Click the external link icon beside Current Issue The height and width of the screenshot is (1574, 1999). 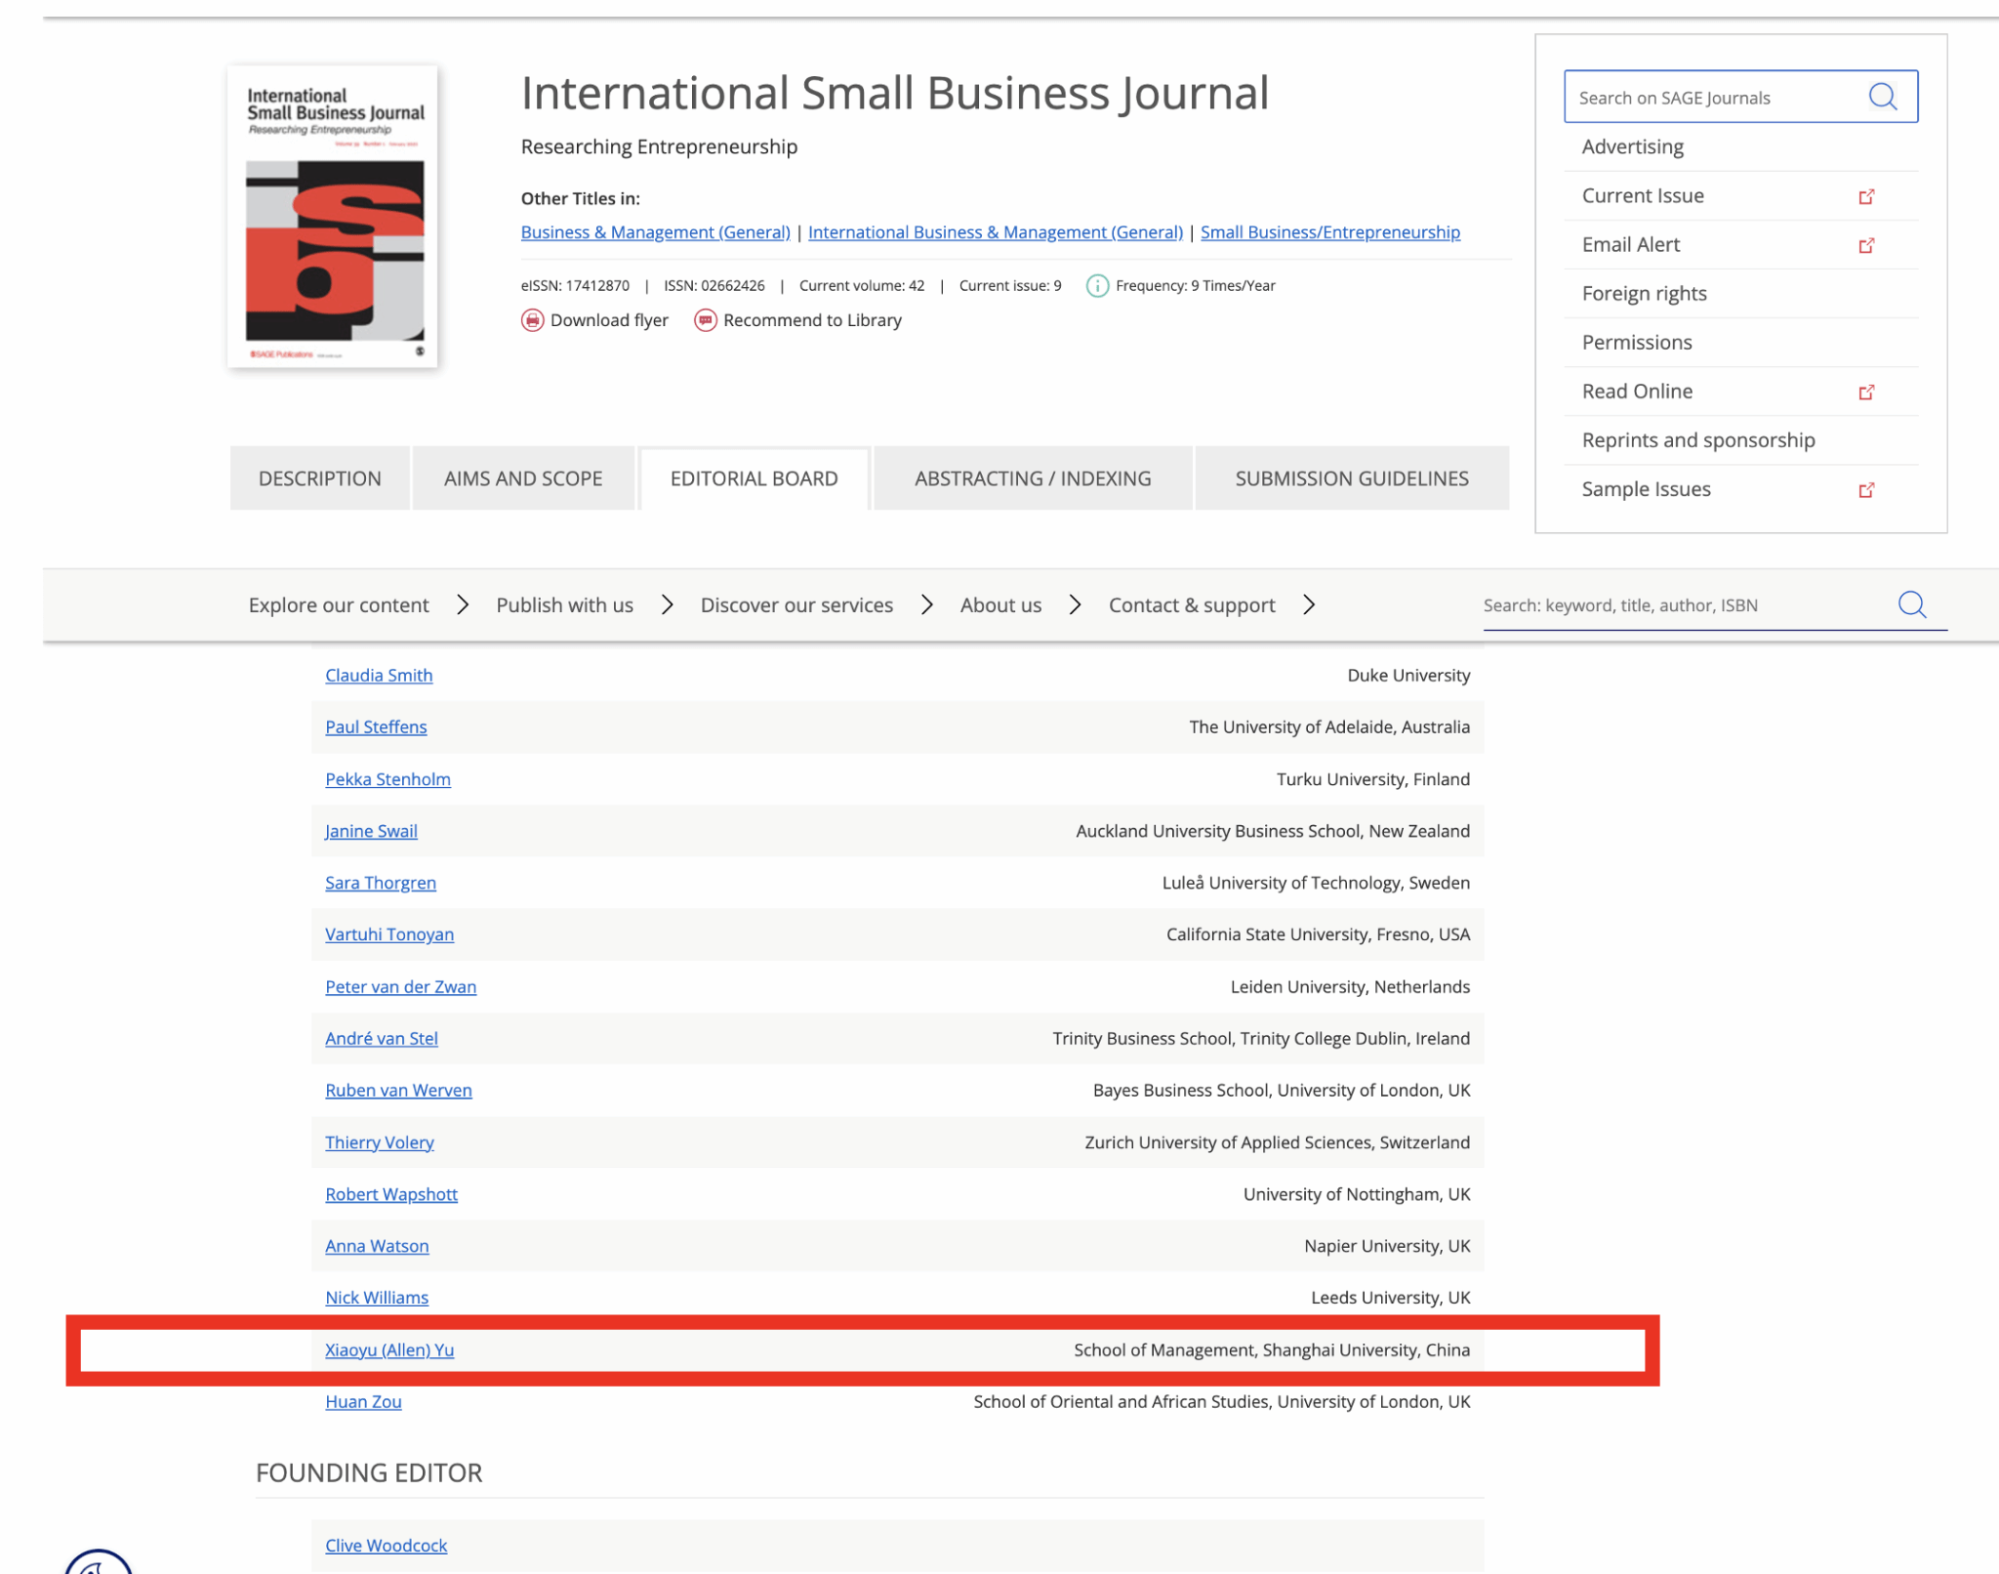pos(1866,196)
